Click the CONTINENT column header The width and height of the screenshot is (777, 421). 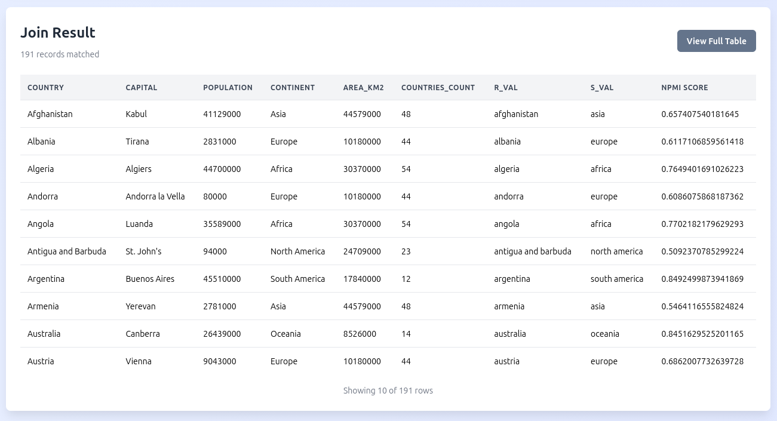click(x=292, y=88)
